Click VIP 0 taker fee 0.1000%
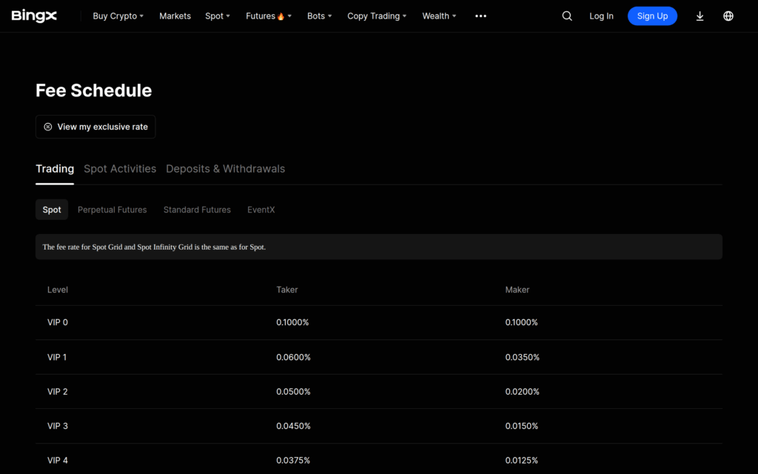758x474 pixels. (292, 322)
